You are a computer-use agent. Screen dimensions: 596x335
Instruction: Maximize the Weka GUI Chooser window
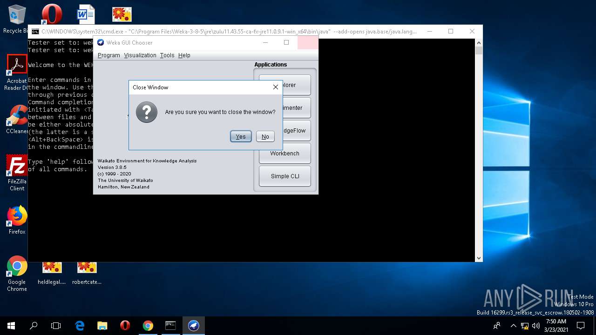point(286,42)
